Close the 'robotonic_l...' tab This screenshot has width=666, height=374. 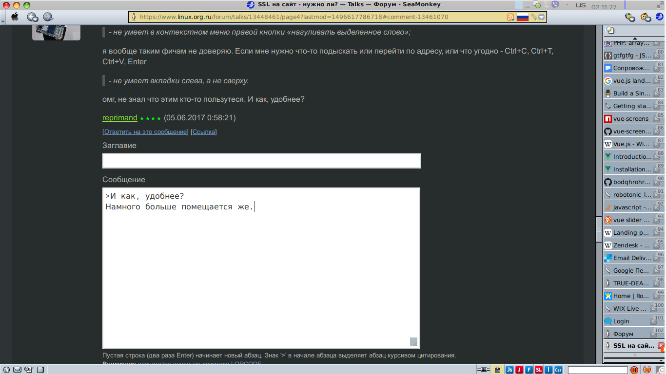tap(656, 195)
